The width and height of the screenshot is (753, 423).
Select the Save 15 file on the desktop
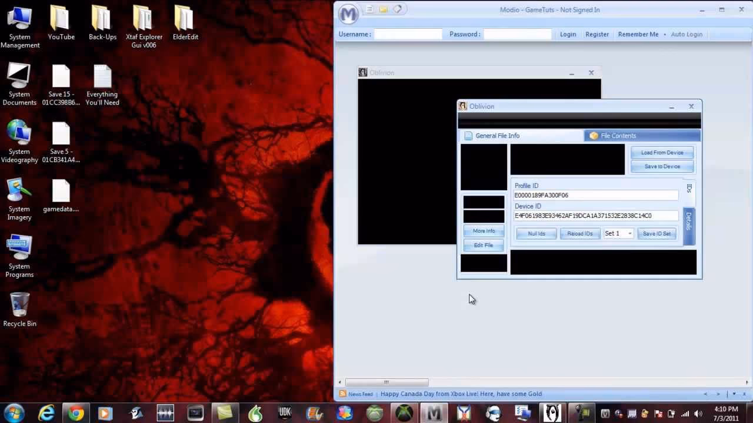[x=61, y=85]
